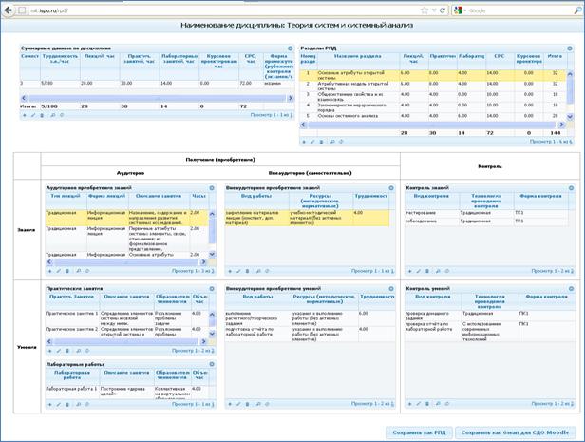Collapse the Разделы РПД grid panel
585x442 pixels.
pyautogui.click(x=570, y=48)
